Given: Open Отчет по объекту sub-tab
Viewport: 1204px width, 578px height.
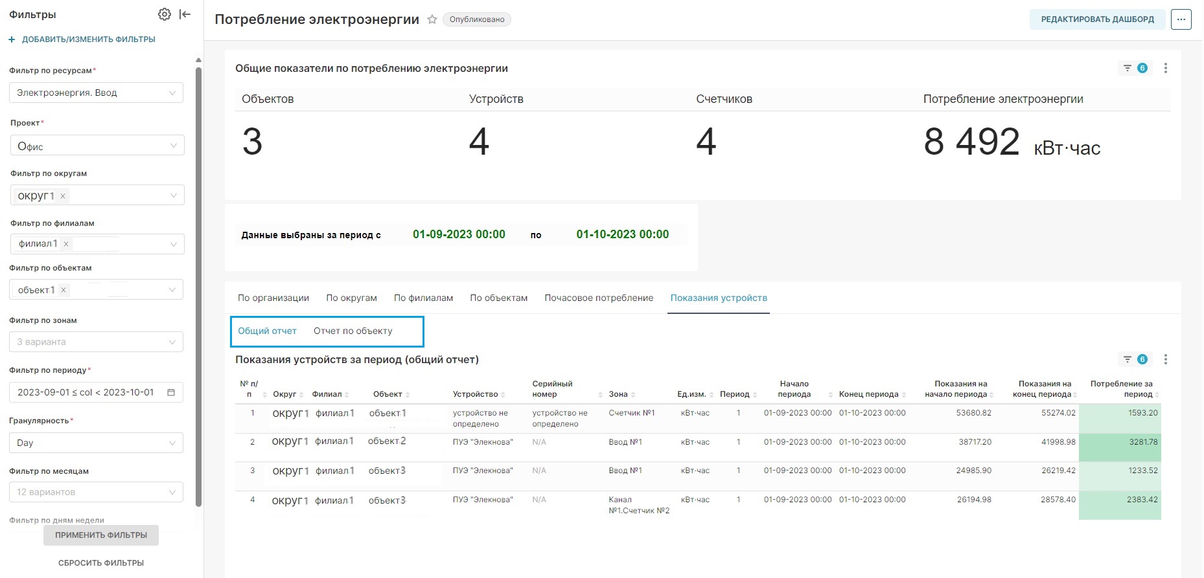Looking at the screenshot, I should click(353, 331).
